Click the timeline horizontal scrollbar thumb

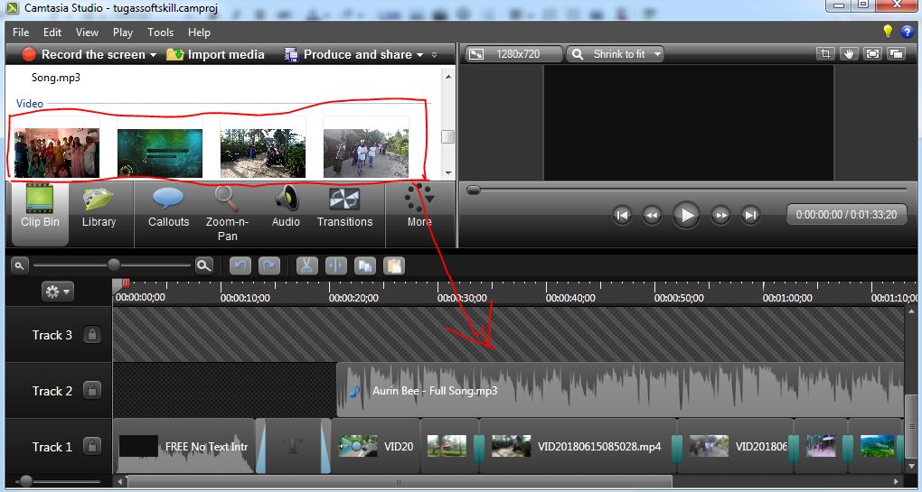400,483
